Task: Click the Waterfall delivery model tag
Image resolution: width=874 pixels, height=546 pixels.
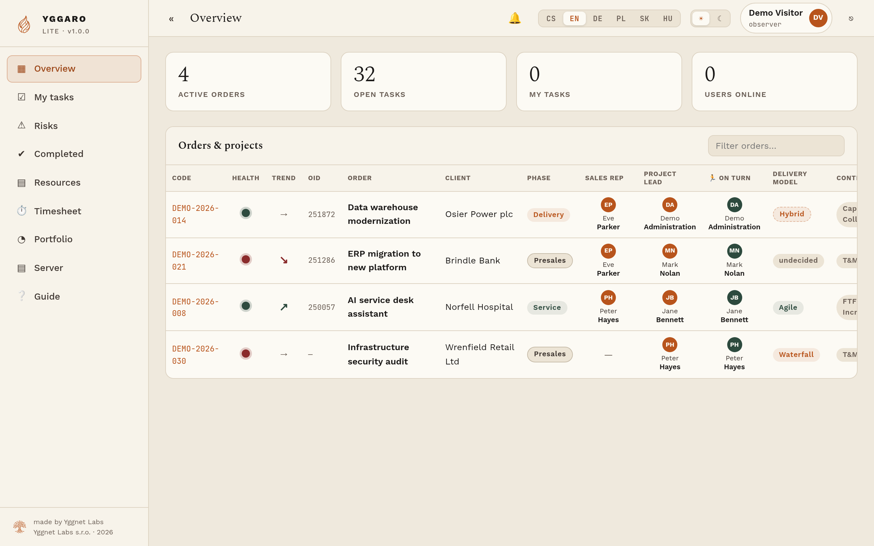Action: point(796,355)
